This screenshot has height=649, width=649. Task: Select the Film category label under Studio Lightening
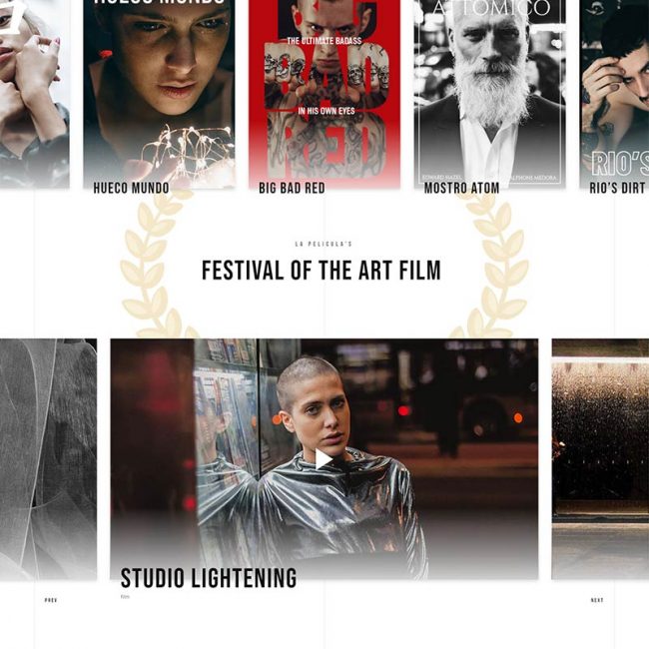[125, 597]
